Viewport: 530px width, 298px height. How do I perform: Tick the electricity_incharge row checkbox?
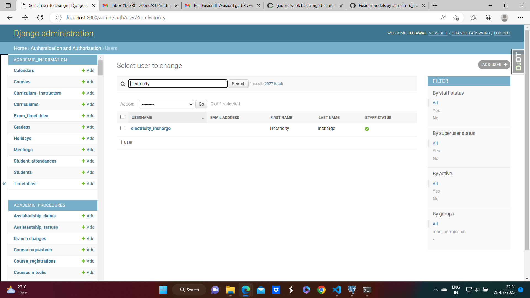123,128
